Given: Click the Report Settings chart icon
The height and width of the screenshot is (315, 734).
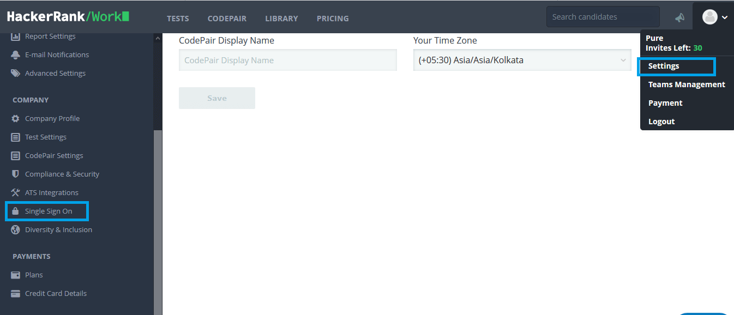Looking at the screenshot, I should pos(15,37).
